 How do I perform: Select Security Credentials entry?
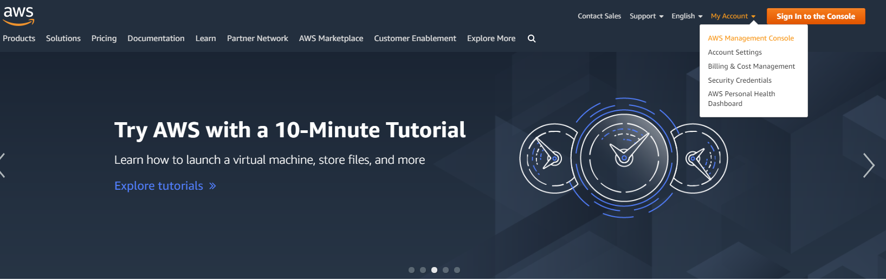[x=740, y=81]
